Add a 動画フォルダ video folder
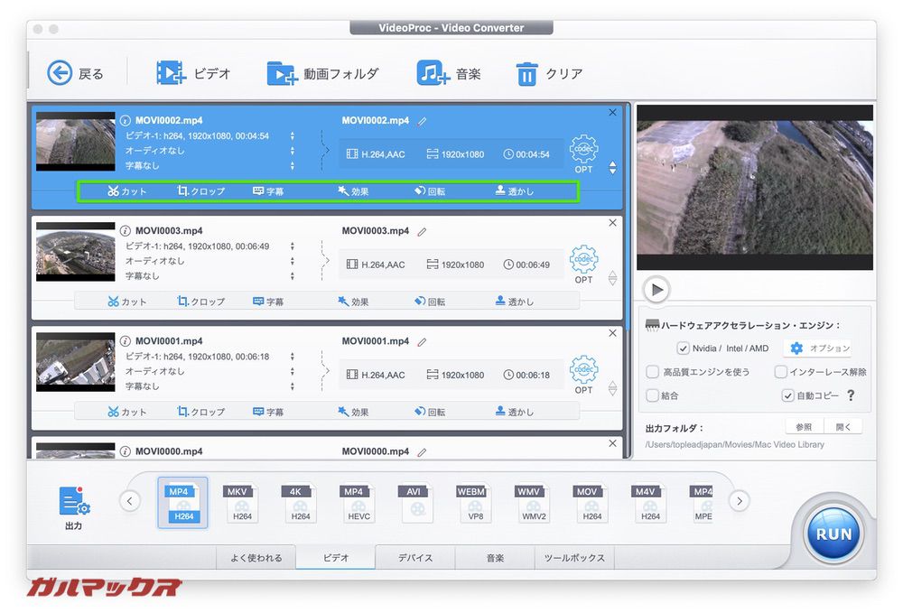 click(282, 73)
